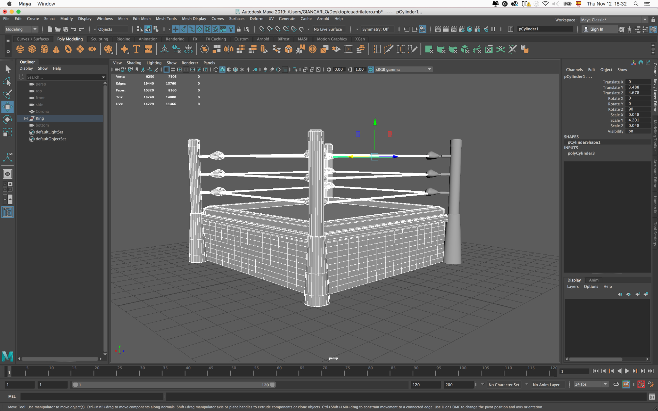Select the Move tool in the toolbox
658x411 pixels.
(7, 107)
